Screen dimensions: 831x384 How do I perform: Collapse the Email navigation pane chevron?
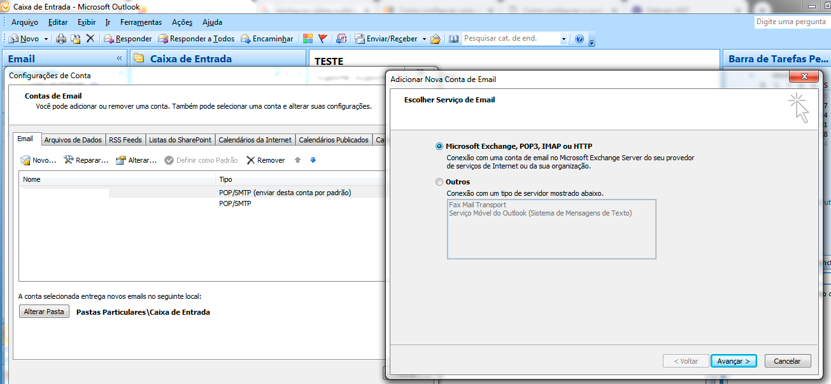tap(119, 58)
